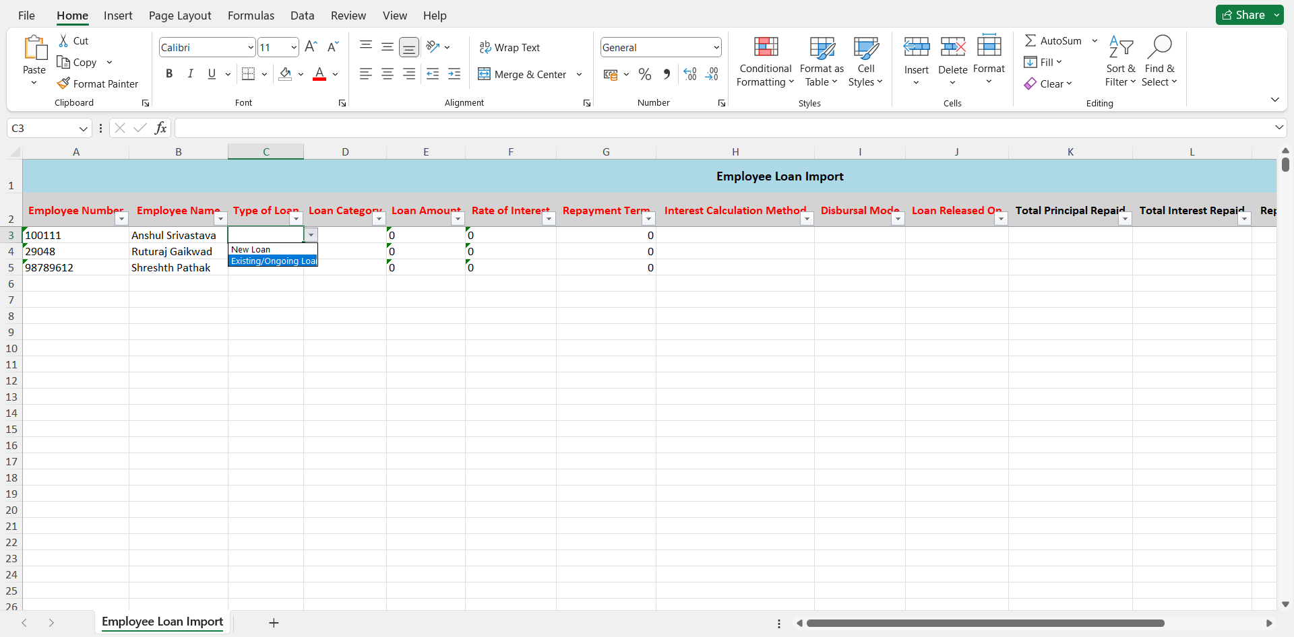Open the font name Calibri dropdown
This screenshot has height=637, width=1294.
coord(250,47)
